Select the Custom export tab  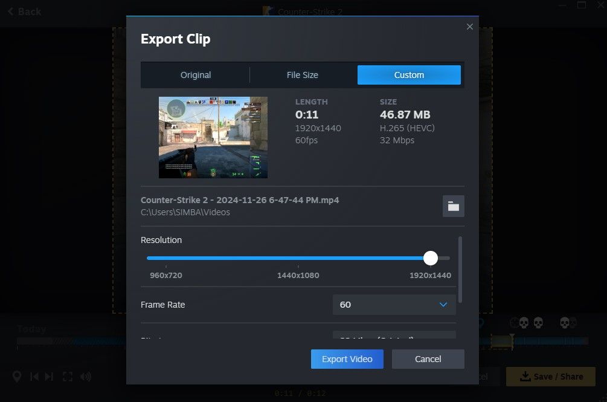click(x=409, y=75)
